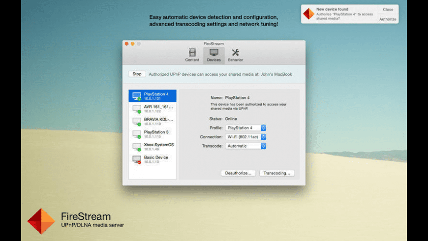Close the New device found notification
Image resolution: width=428 pixels, height=241 pixels.
tap(388, 9)
